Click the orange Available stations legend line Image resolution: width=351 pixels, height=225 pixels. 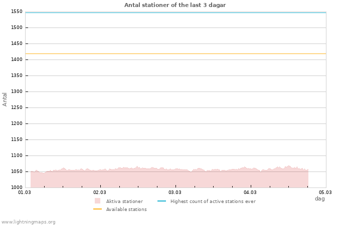tap(97, 209)
